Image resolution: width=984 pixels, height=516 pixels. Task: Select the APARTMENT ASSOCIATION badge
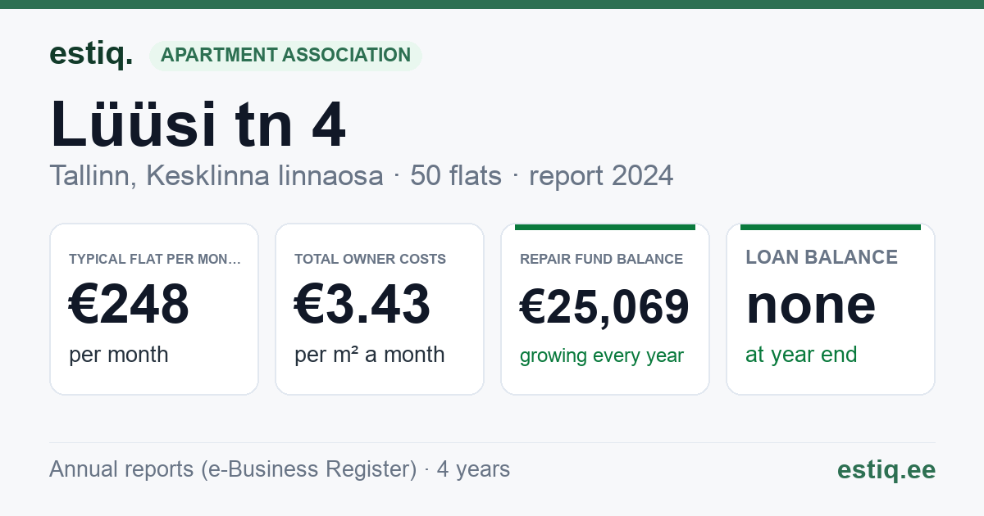click(285, 56)
